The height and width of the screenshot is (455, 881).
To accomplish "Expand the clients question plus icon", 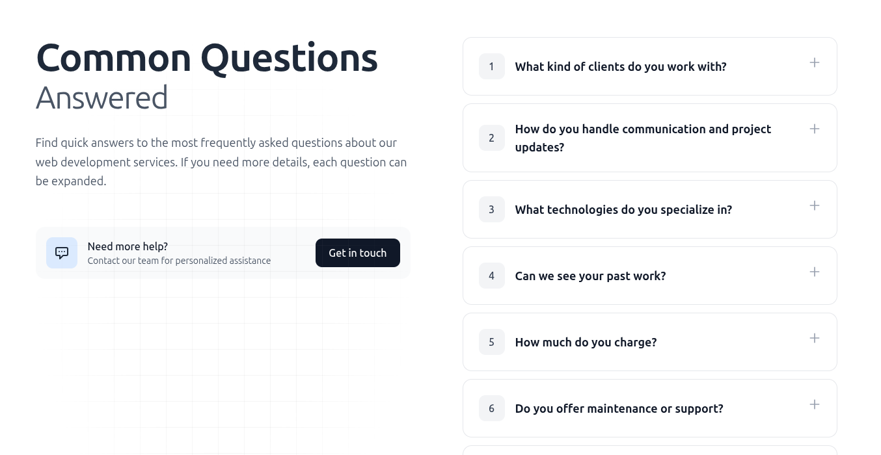I will 814,62.
